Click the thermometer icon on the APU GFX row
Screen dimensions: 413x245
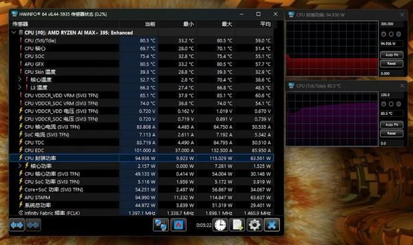coord(21,64)
